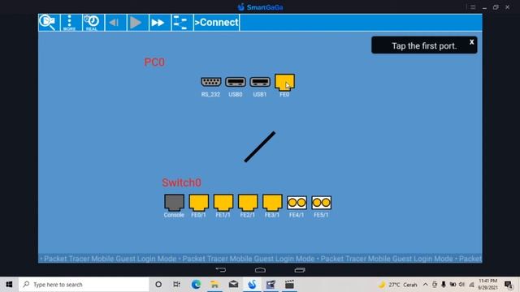Tap the Android back navigation button
Screen dimensions: 520x292
click(x=221, y=270)
